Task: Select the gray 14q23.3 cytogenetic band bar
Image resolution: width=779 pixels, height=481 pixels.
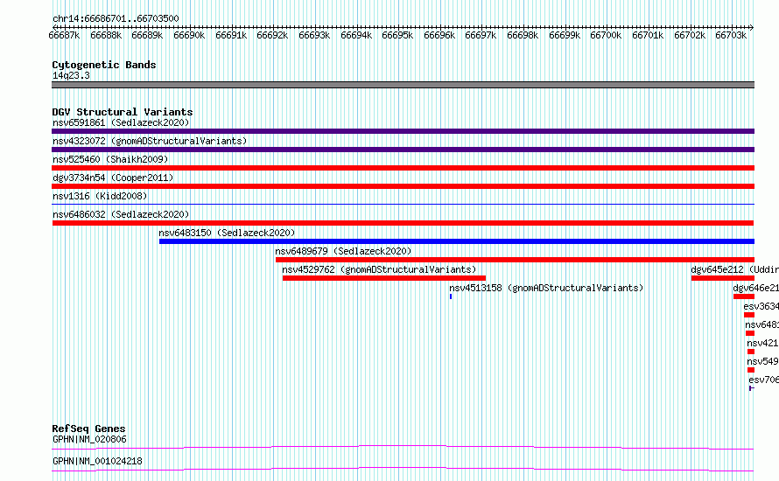Action: coord(403,85)
